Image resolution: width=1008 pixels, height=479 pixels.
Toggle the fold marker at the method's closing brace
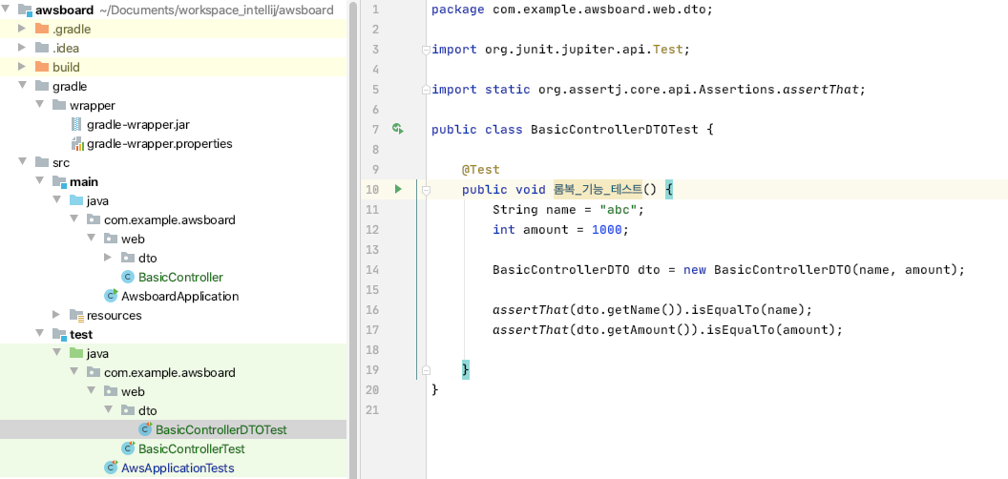(x=426, y=369)
